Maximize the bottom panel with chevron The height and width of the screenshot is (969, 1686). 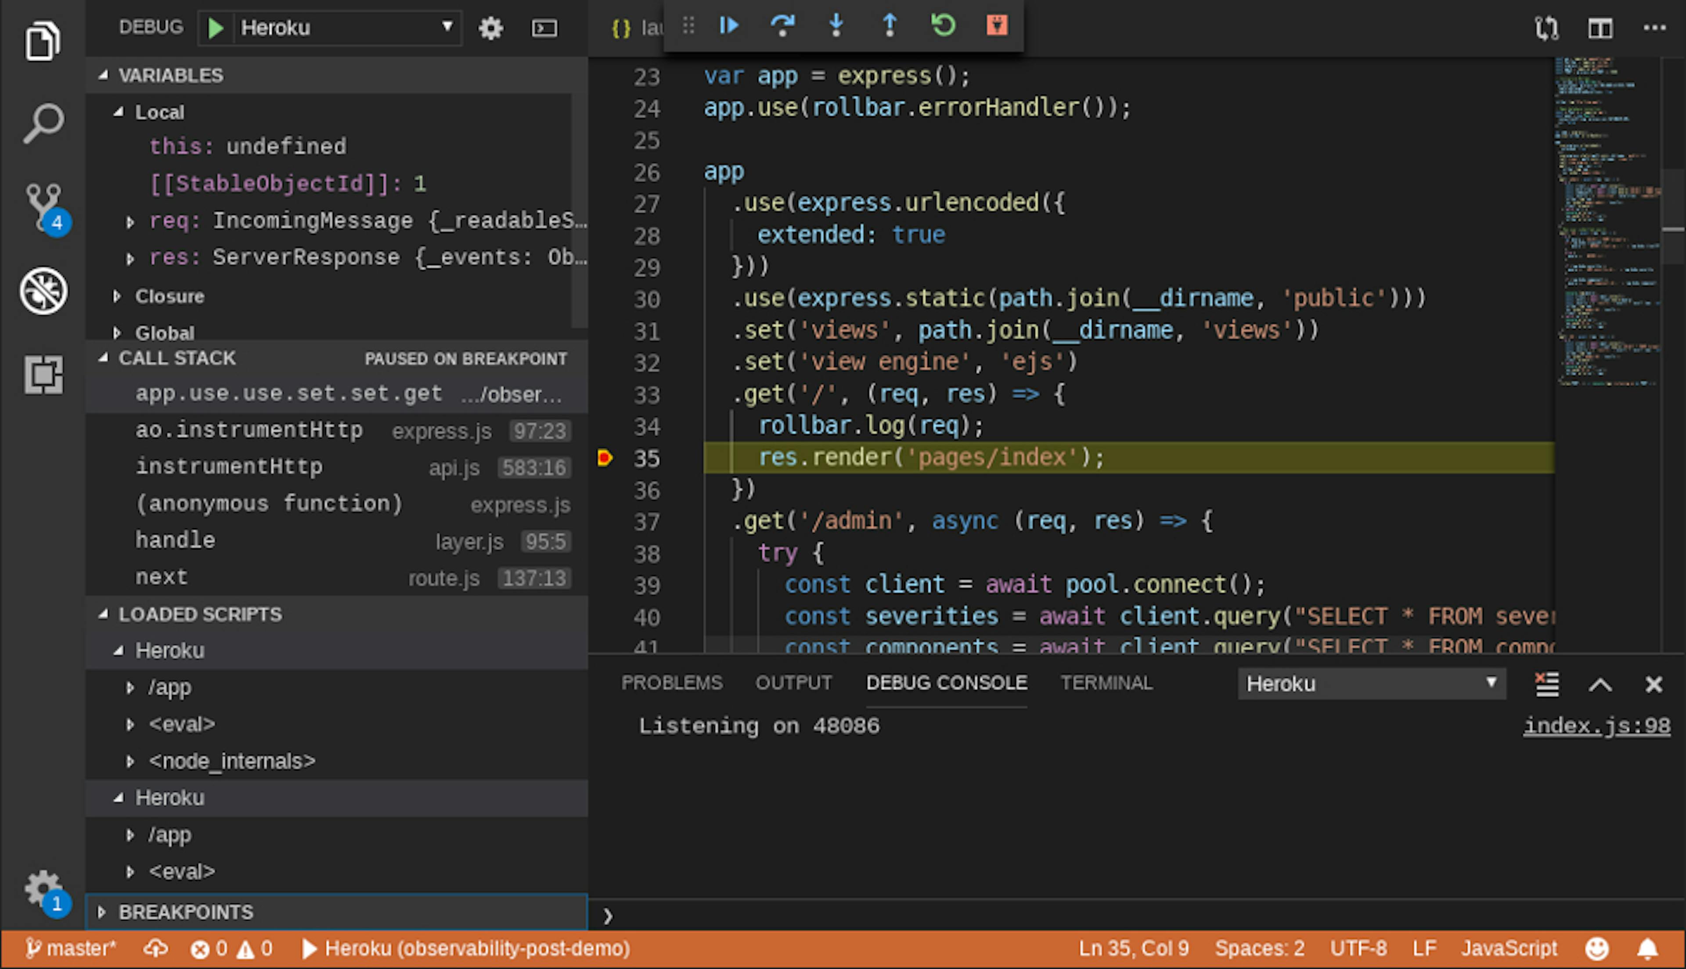[1600, 685]
